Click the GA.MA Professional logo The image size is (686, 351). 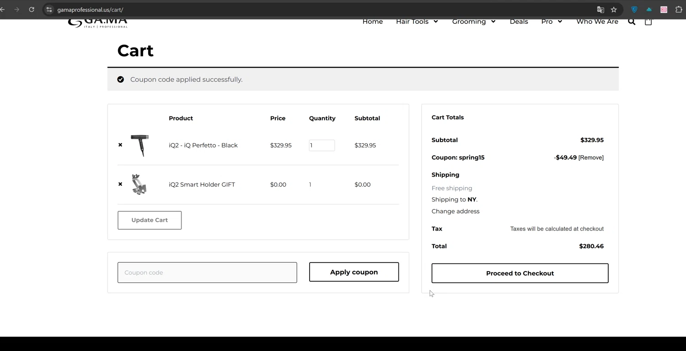[x=98, y=23]
